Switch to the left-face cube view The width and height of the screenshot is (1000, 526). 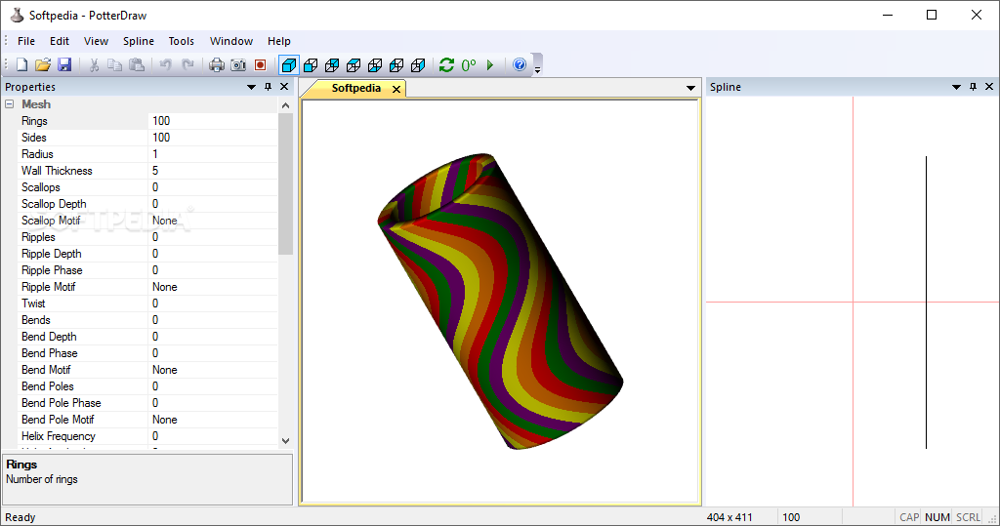coord(396,65)
